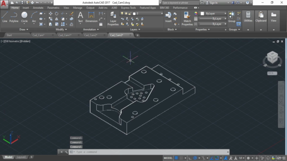Add a new drawing tab with plus
The width and height of the screenshot is (287, 161).
coord(138,35)
